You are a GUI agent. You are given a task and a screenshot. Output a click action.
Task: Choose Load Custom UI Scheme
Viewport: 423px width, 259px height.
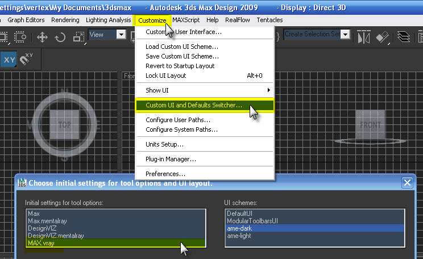coord(205,47)
